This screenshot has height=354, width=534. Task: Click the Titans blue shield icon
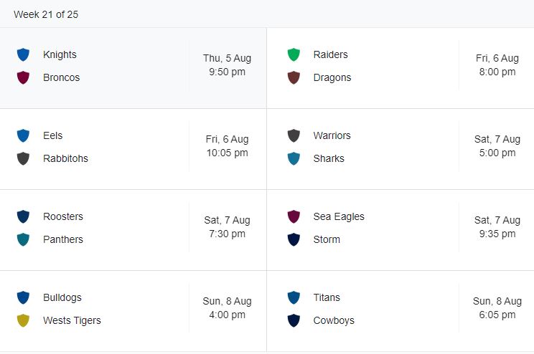point(294,297)
